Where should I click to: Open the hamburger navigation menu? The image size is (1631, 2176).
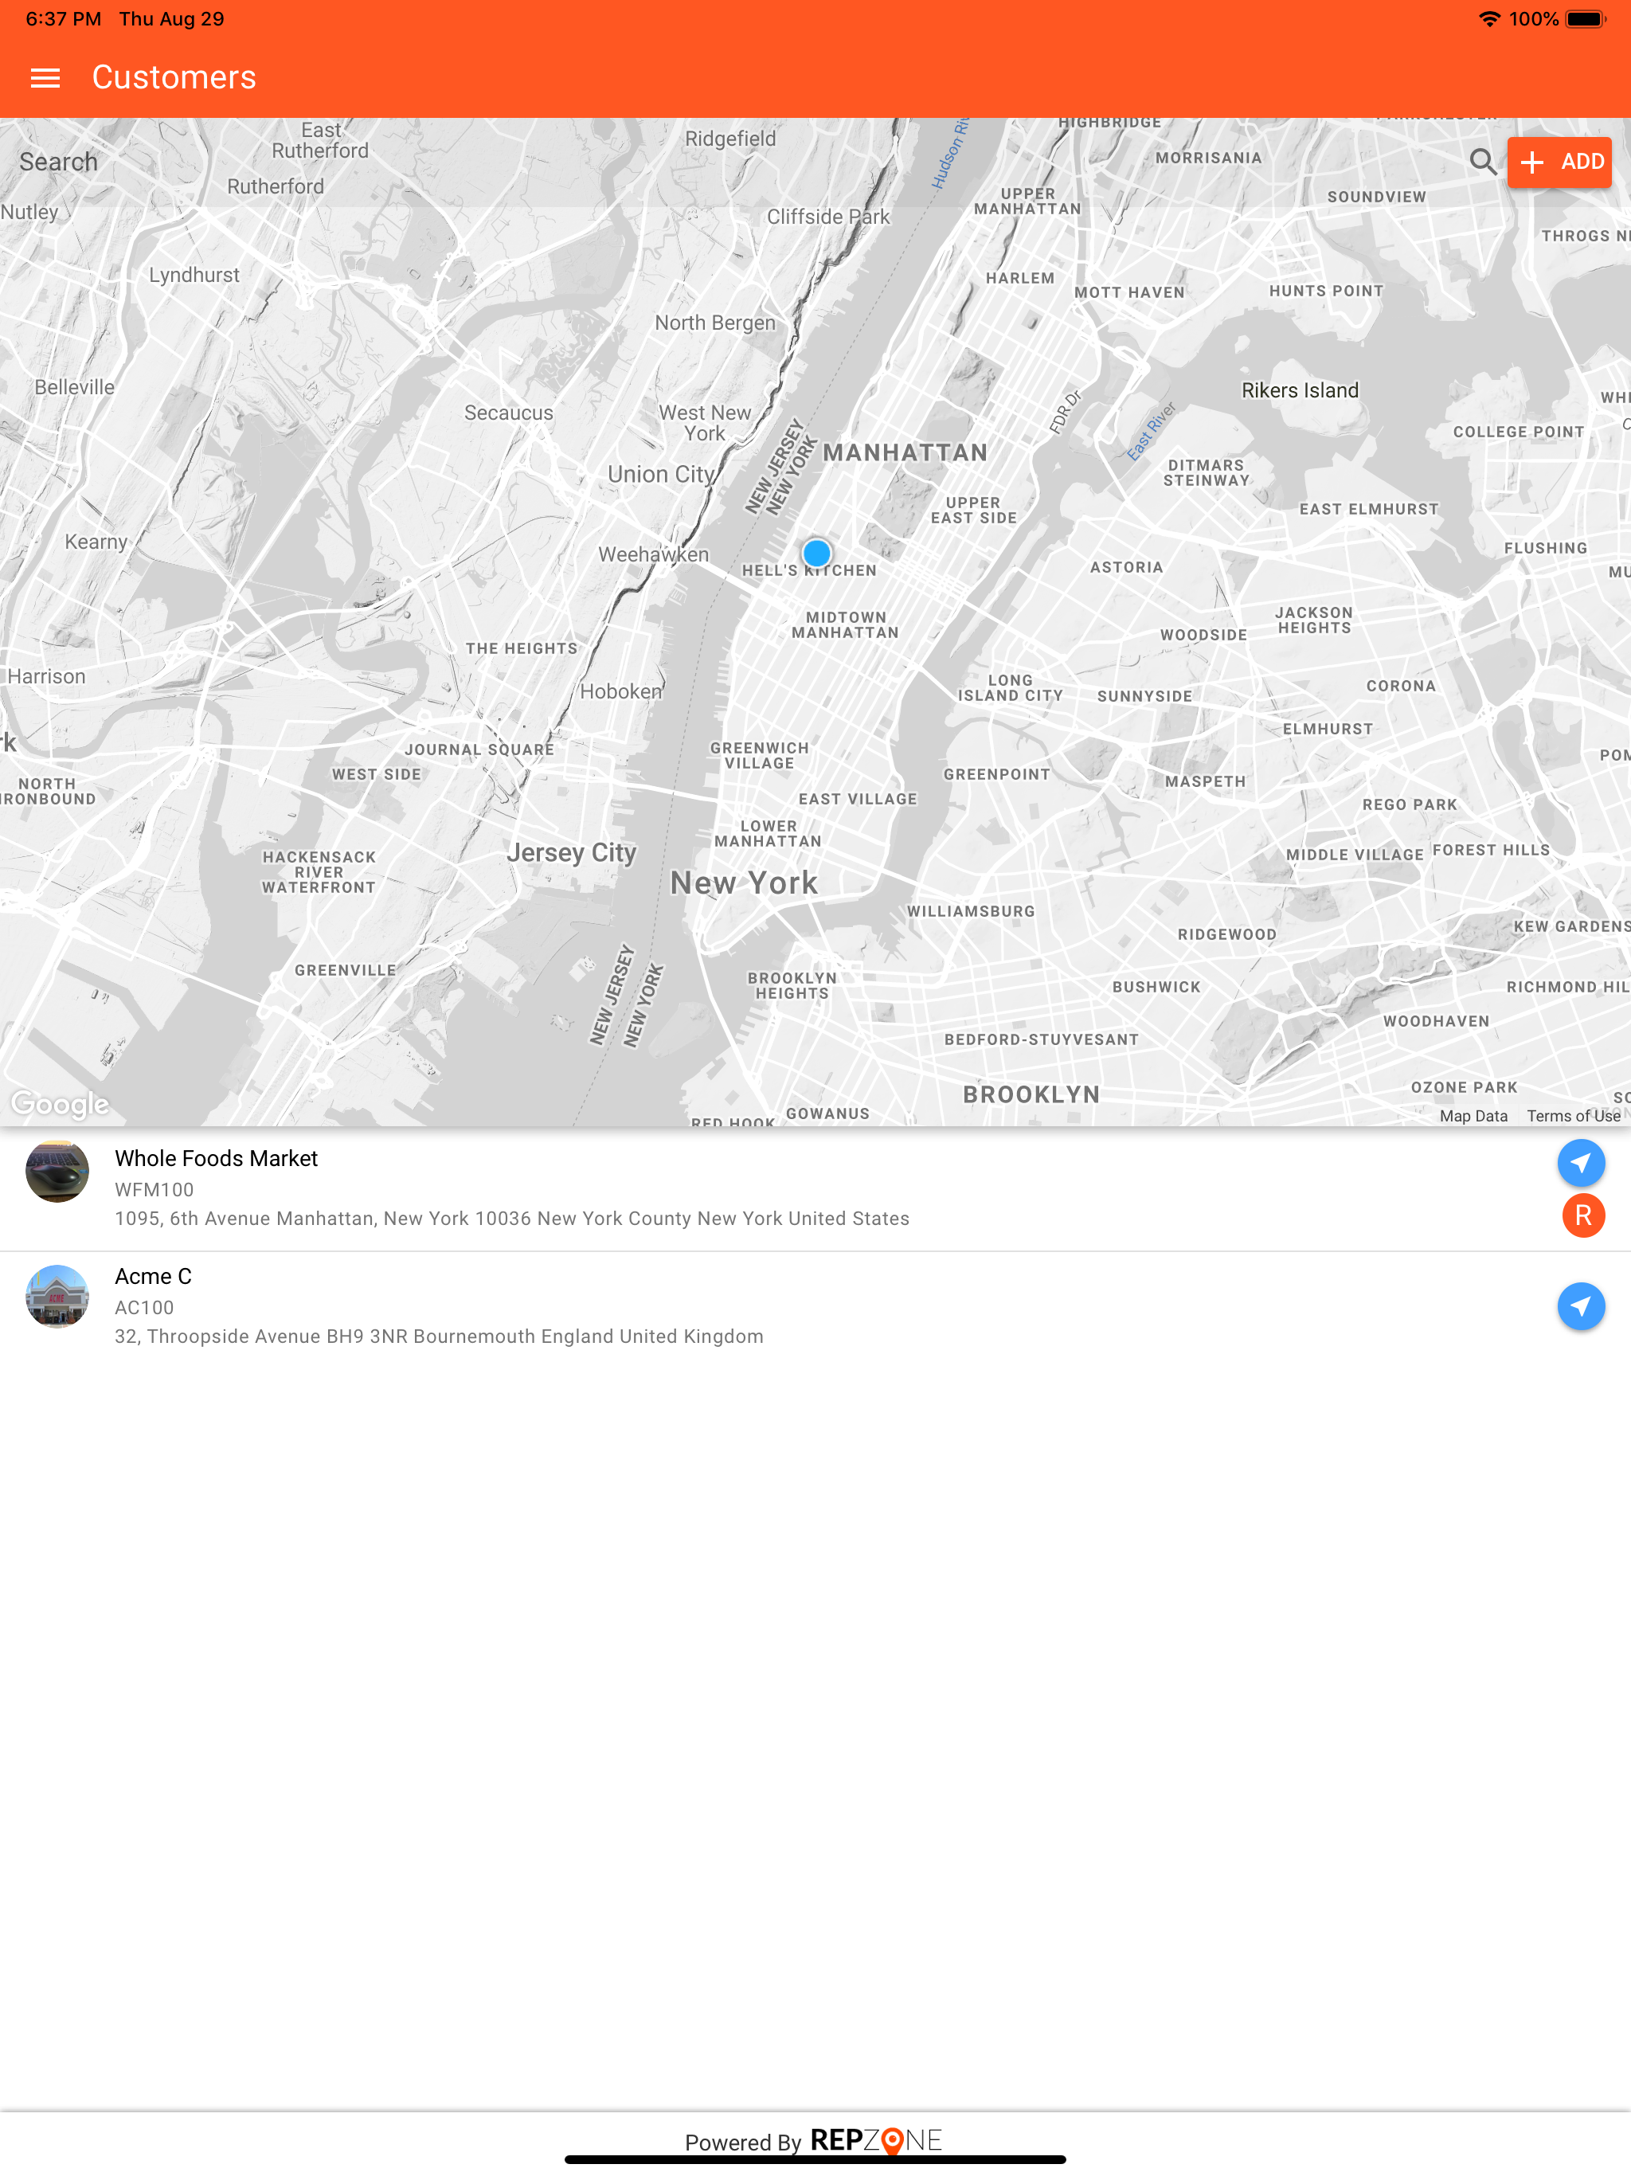pos(45,78)
